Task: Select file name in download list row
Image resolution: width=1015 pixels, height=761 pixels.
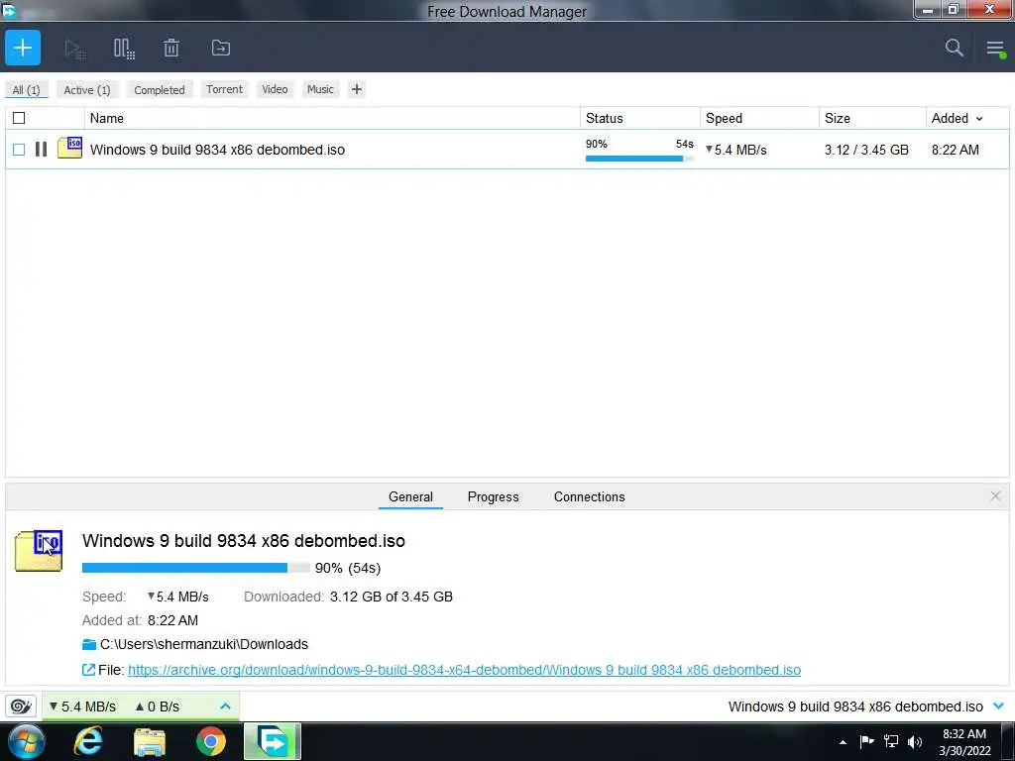Action: (217, 150)
